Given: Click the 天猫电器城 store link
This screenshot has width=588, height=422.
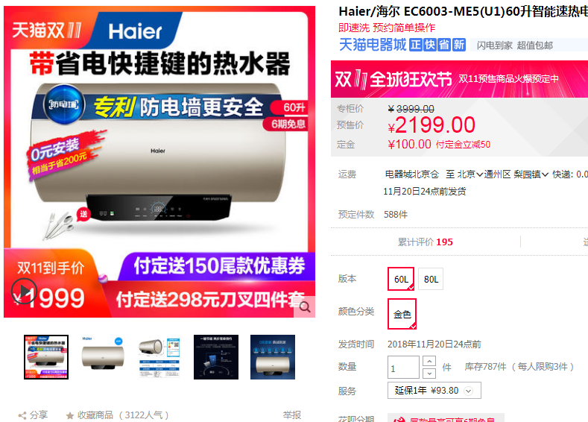Looking at the screenshot, I should click(373, 45).
